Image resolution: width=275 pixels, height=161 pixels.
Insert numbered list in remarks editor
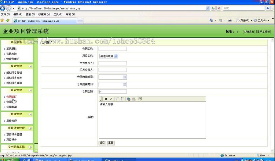(117, 99)
